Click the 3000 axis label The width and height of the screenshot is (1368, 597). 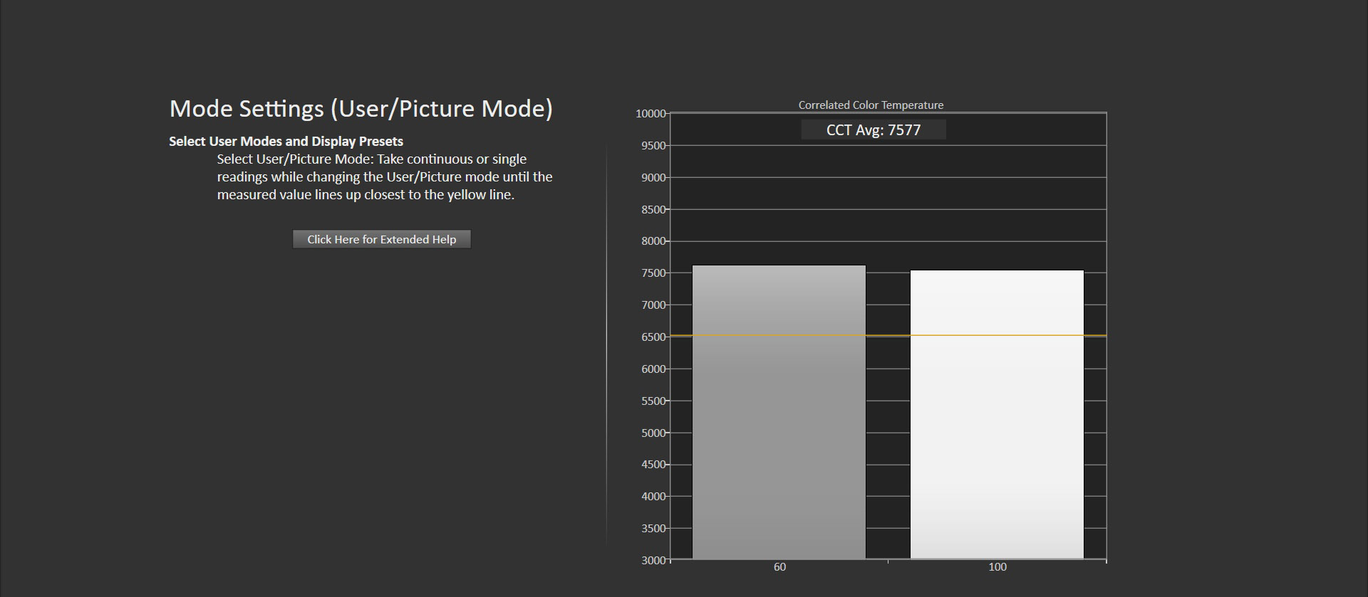point(653,561)
